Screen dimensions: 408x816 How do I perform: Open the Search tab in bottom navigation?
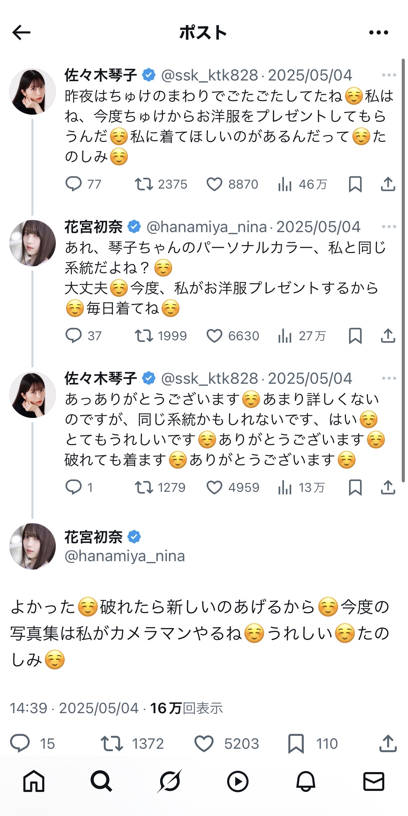click(x=101, y=781)
